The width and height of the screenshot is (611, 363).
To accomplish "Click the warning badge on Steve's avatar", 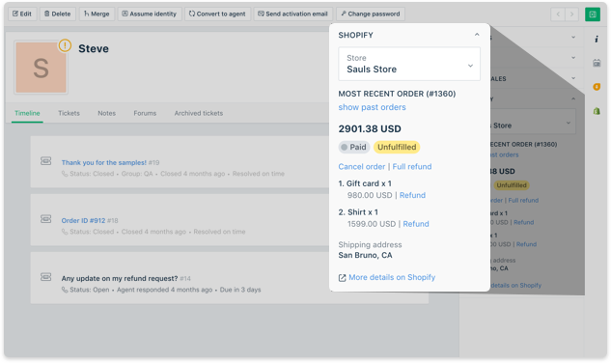I will (x=65, y=45).
